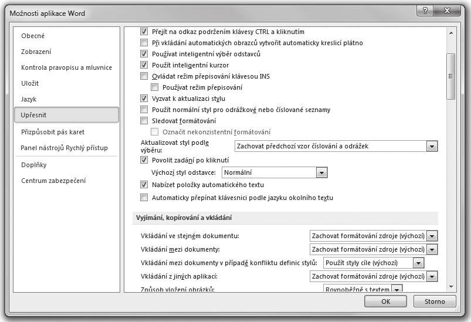Go to Kontrola pravopisu a mluvnice
This screenshot has height=322, width=471.
tap(66, 67)
